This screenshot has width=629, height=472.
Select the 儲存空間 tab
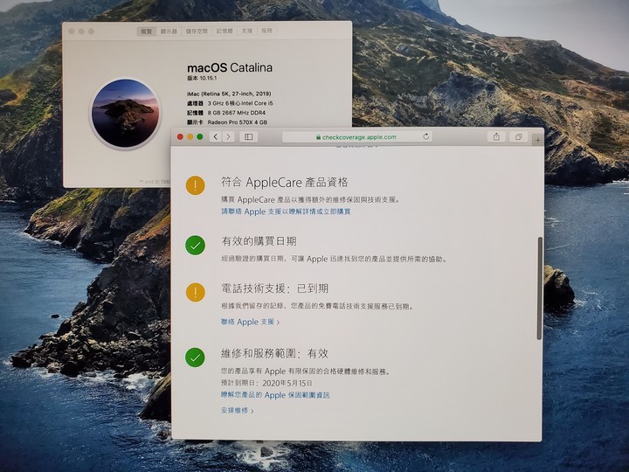pos(197,31)
